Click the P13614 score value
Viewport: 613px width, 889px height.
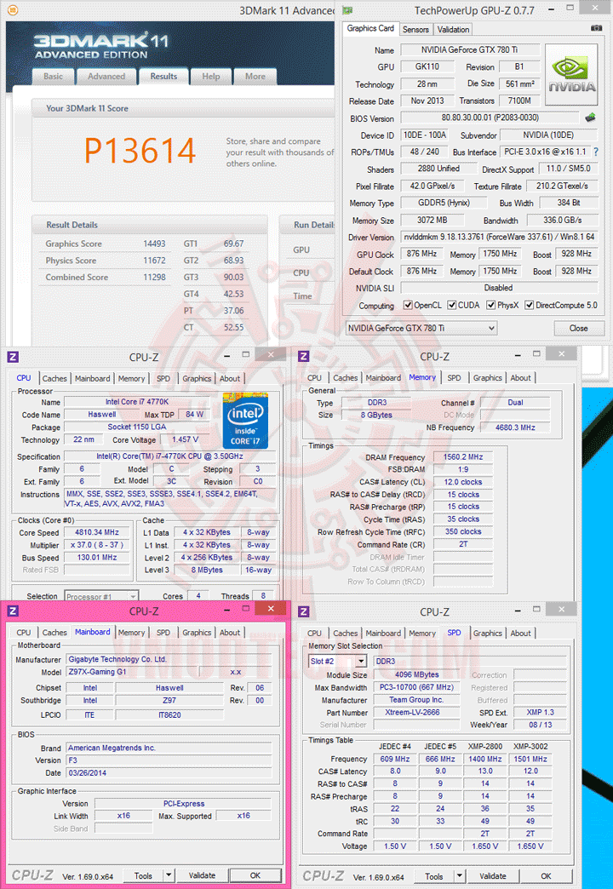coord(140,150)
